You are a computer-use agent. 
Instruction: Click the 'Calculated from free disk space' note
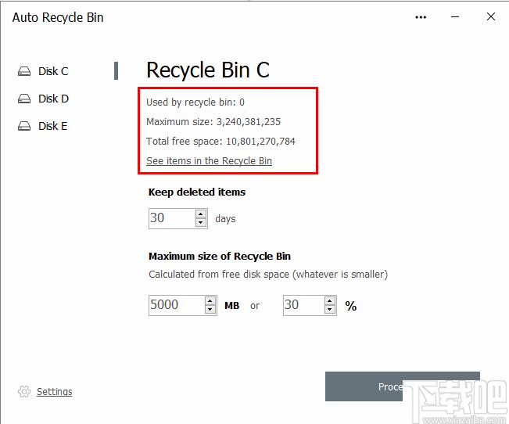(x=268, y=275)
